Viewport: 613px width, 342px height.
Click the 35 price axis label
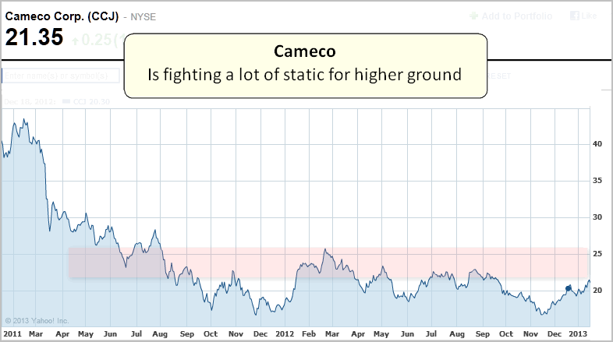pyautogui.click(x=597, y=181)
